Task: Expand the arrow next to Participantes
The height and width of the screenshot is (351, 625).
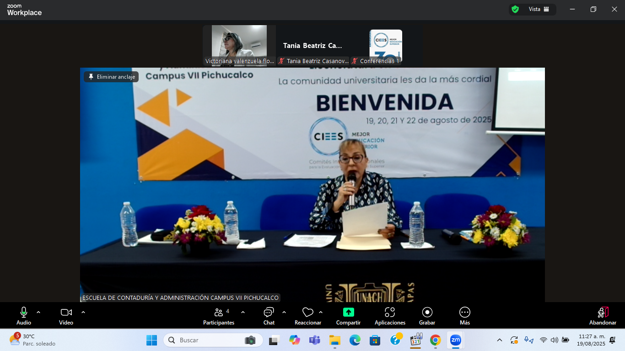Action: click(x=243, y=312)
